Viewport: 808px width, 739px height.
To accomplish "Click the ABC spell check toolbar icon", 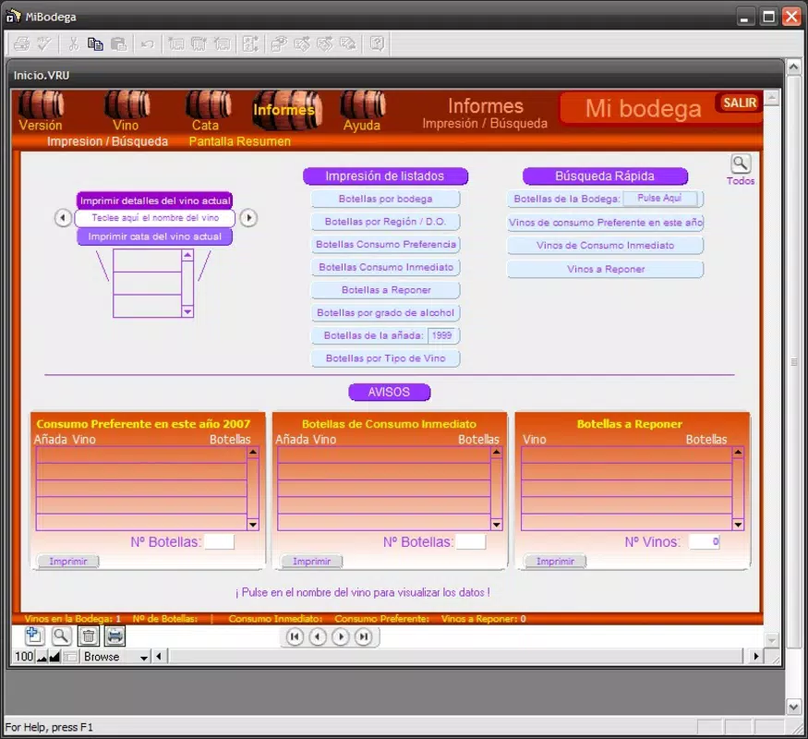I will tap(44, 44).
